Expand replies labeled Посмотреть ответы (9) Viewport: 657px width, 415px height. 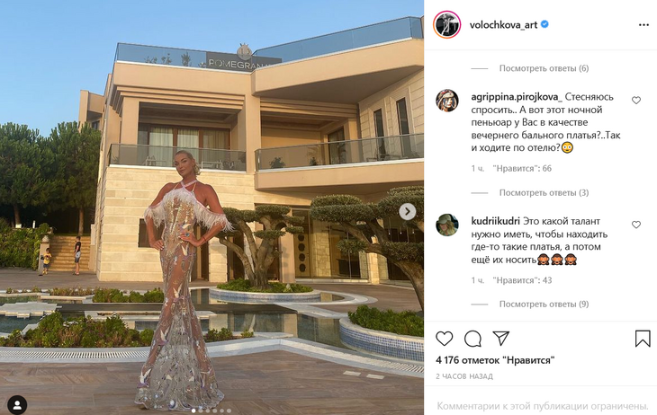(x=544, y=305)
